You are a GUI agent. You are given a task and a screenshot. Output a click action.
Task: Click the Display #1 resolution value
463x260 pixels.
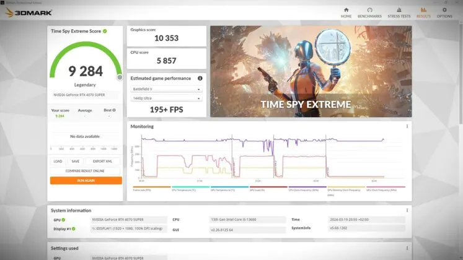[128, 228]
